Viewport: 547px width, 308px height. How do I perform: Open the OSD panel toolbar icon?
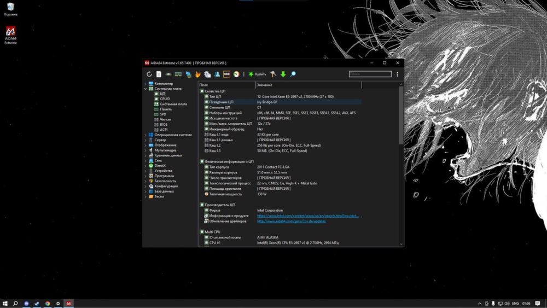click(x=226, y=74)
